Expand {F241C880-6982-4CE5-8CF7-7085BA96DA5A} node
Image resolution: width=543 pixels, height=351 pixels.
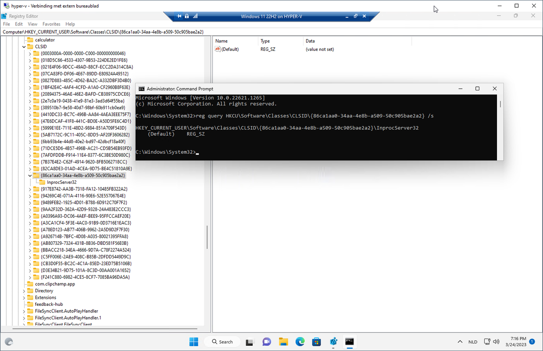click(x=30, y=277)
